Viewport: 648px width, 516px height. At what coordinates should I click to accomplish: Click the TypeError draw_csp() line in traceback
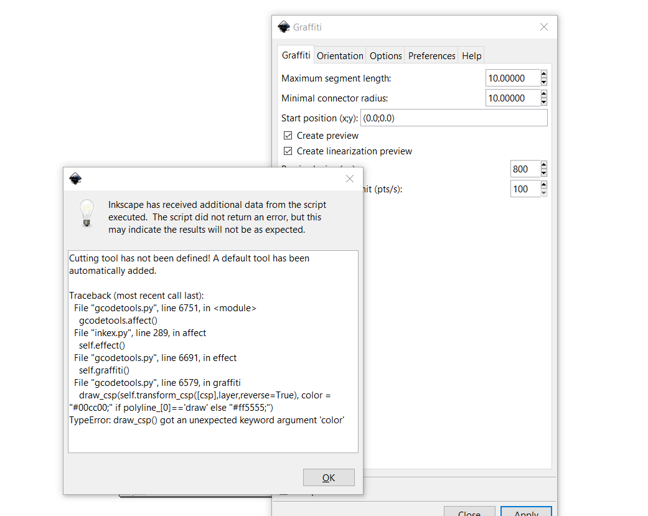[x=207, y=420]
